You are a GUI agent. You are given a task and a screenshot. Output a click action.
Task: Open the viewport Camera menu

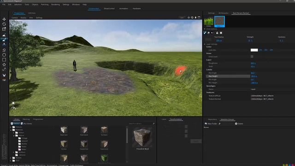(x=14, y=18)
